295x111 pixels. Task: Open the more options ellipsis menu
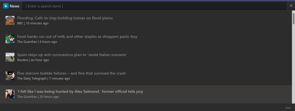288,108
